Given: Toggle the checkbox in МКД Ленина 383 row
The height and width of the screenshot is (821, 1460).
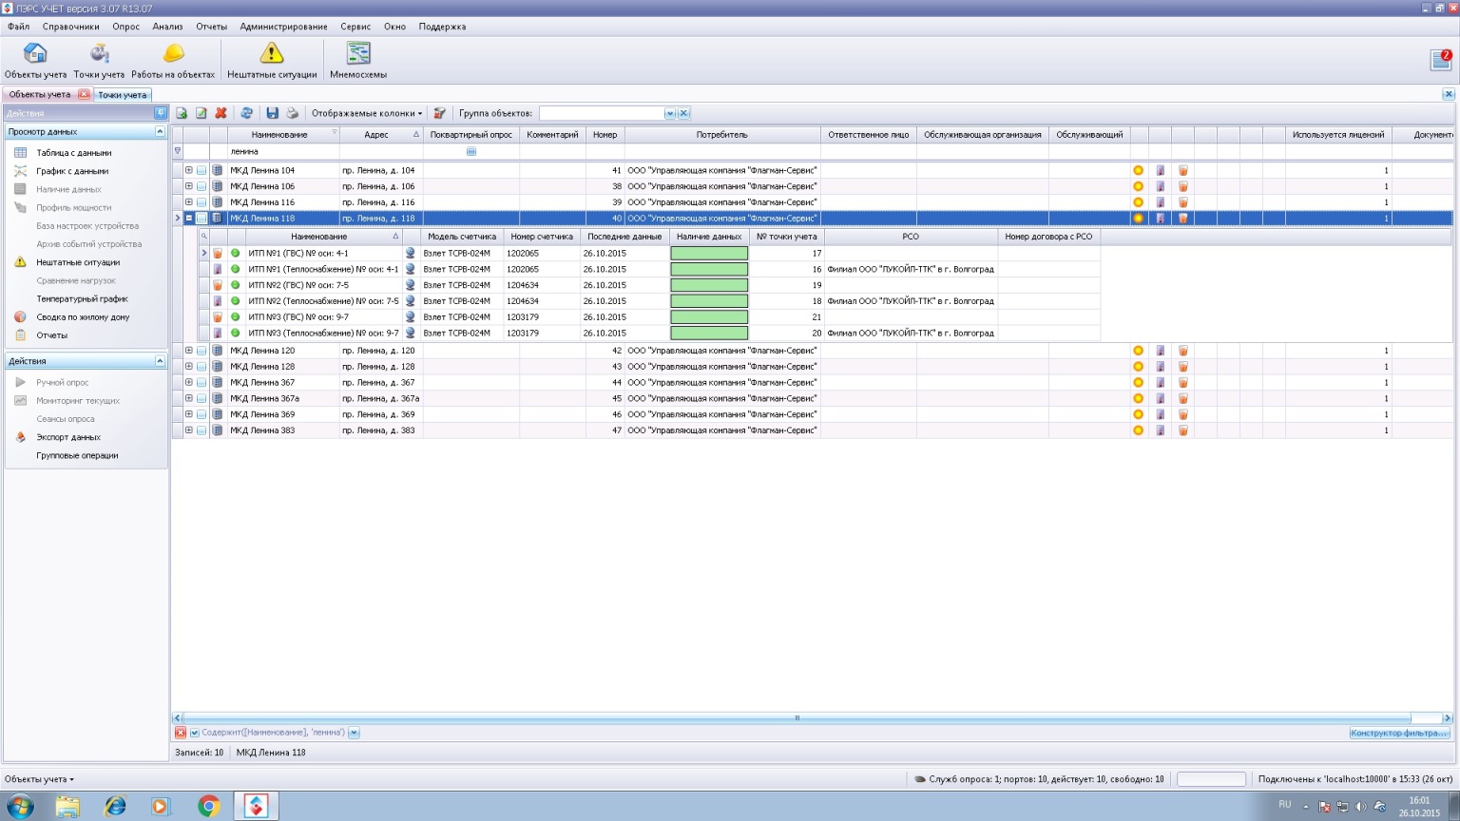Looking at the screenshot, I should [202, 430].
